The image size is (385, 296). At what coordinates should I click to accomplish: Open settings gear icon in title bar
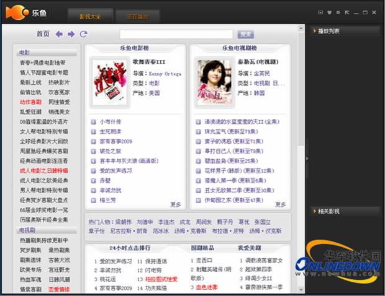tap(338, 12)
